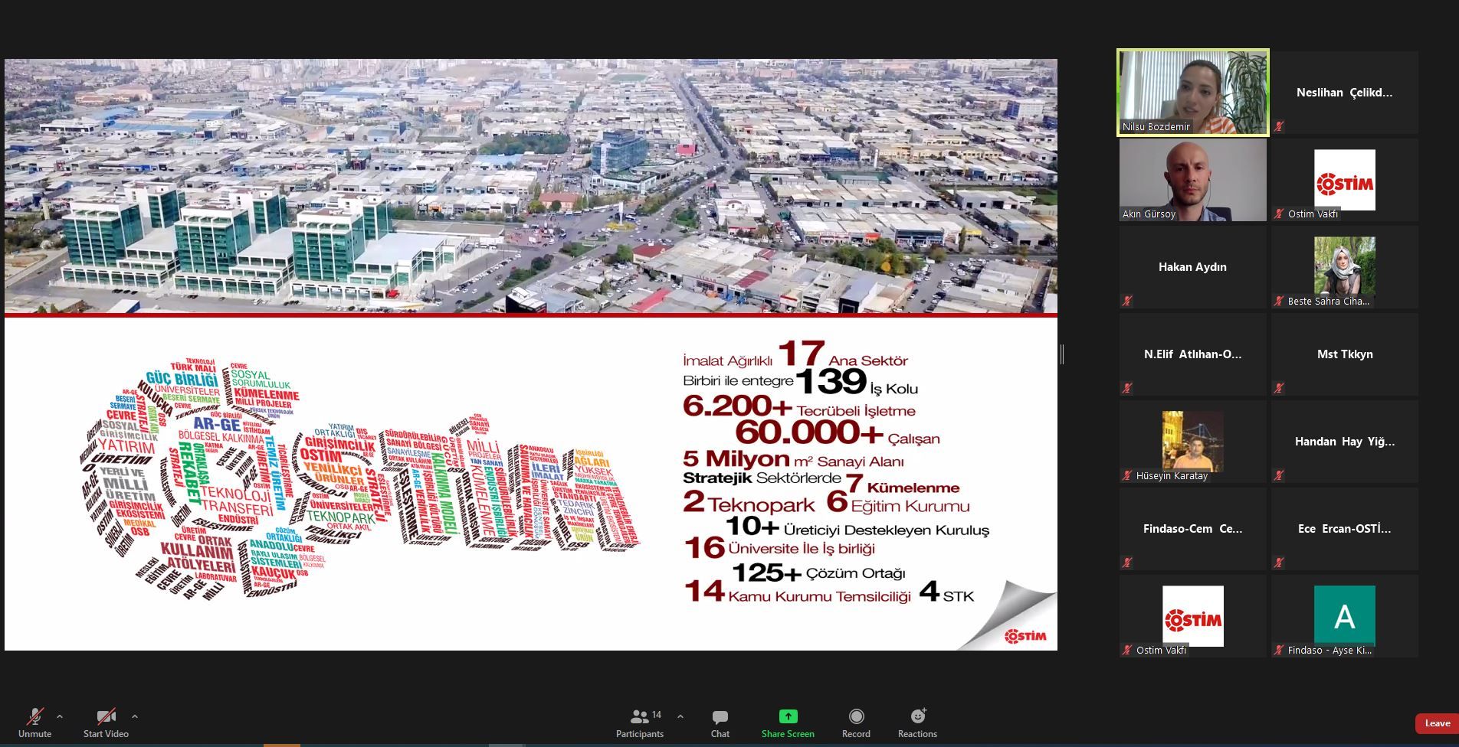This screenshot has width=1459, height=747.
Task: Click the muted mic icon on Ece Ercan-OSTİ...
Action: pyautogui.click(x=1279, y=563)
